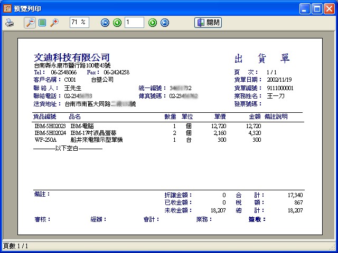
Task: Go to the next page
Action: tap(153, 23)
